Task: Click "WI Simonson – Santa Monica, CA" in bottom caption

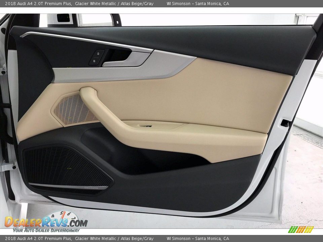Action: coord(198,239)
